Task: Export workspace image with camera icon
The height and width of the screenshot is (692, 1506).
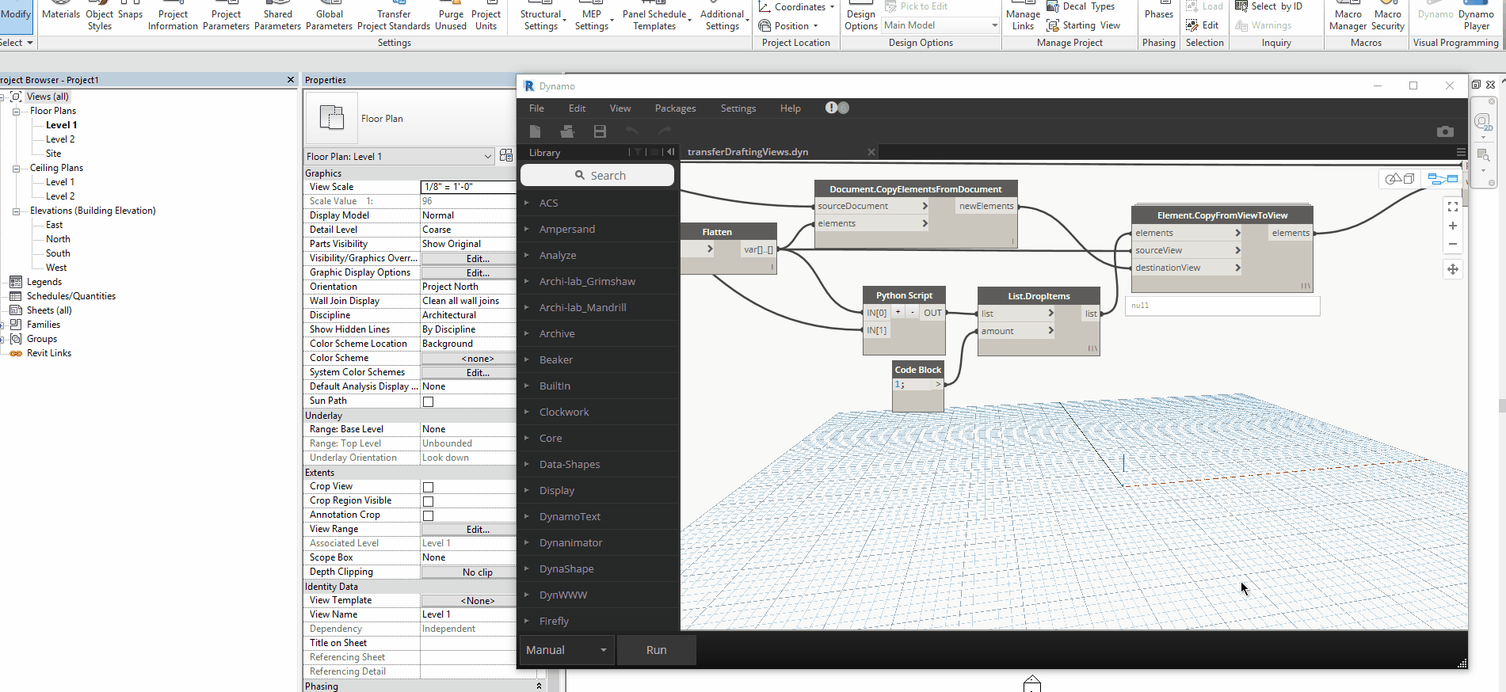Action: pos(1445,131)
